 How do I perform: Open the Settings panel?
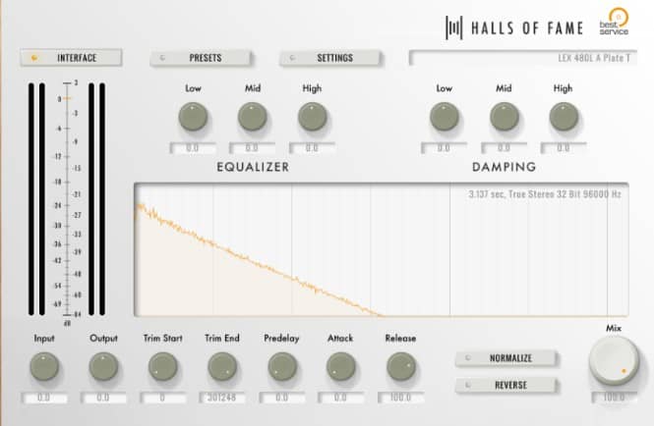click(x=330, y=58)
